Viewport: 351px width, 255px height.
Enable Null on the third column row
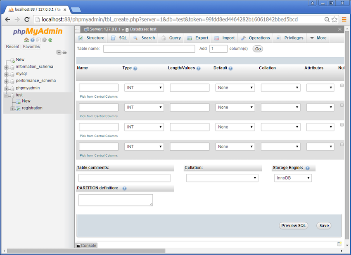coord(342,124)
